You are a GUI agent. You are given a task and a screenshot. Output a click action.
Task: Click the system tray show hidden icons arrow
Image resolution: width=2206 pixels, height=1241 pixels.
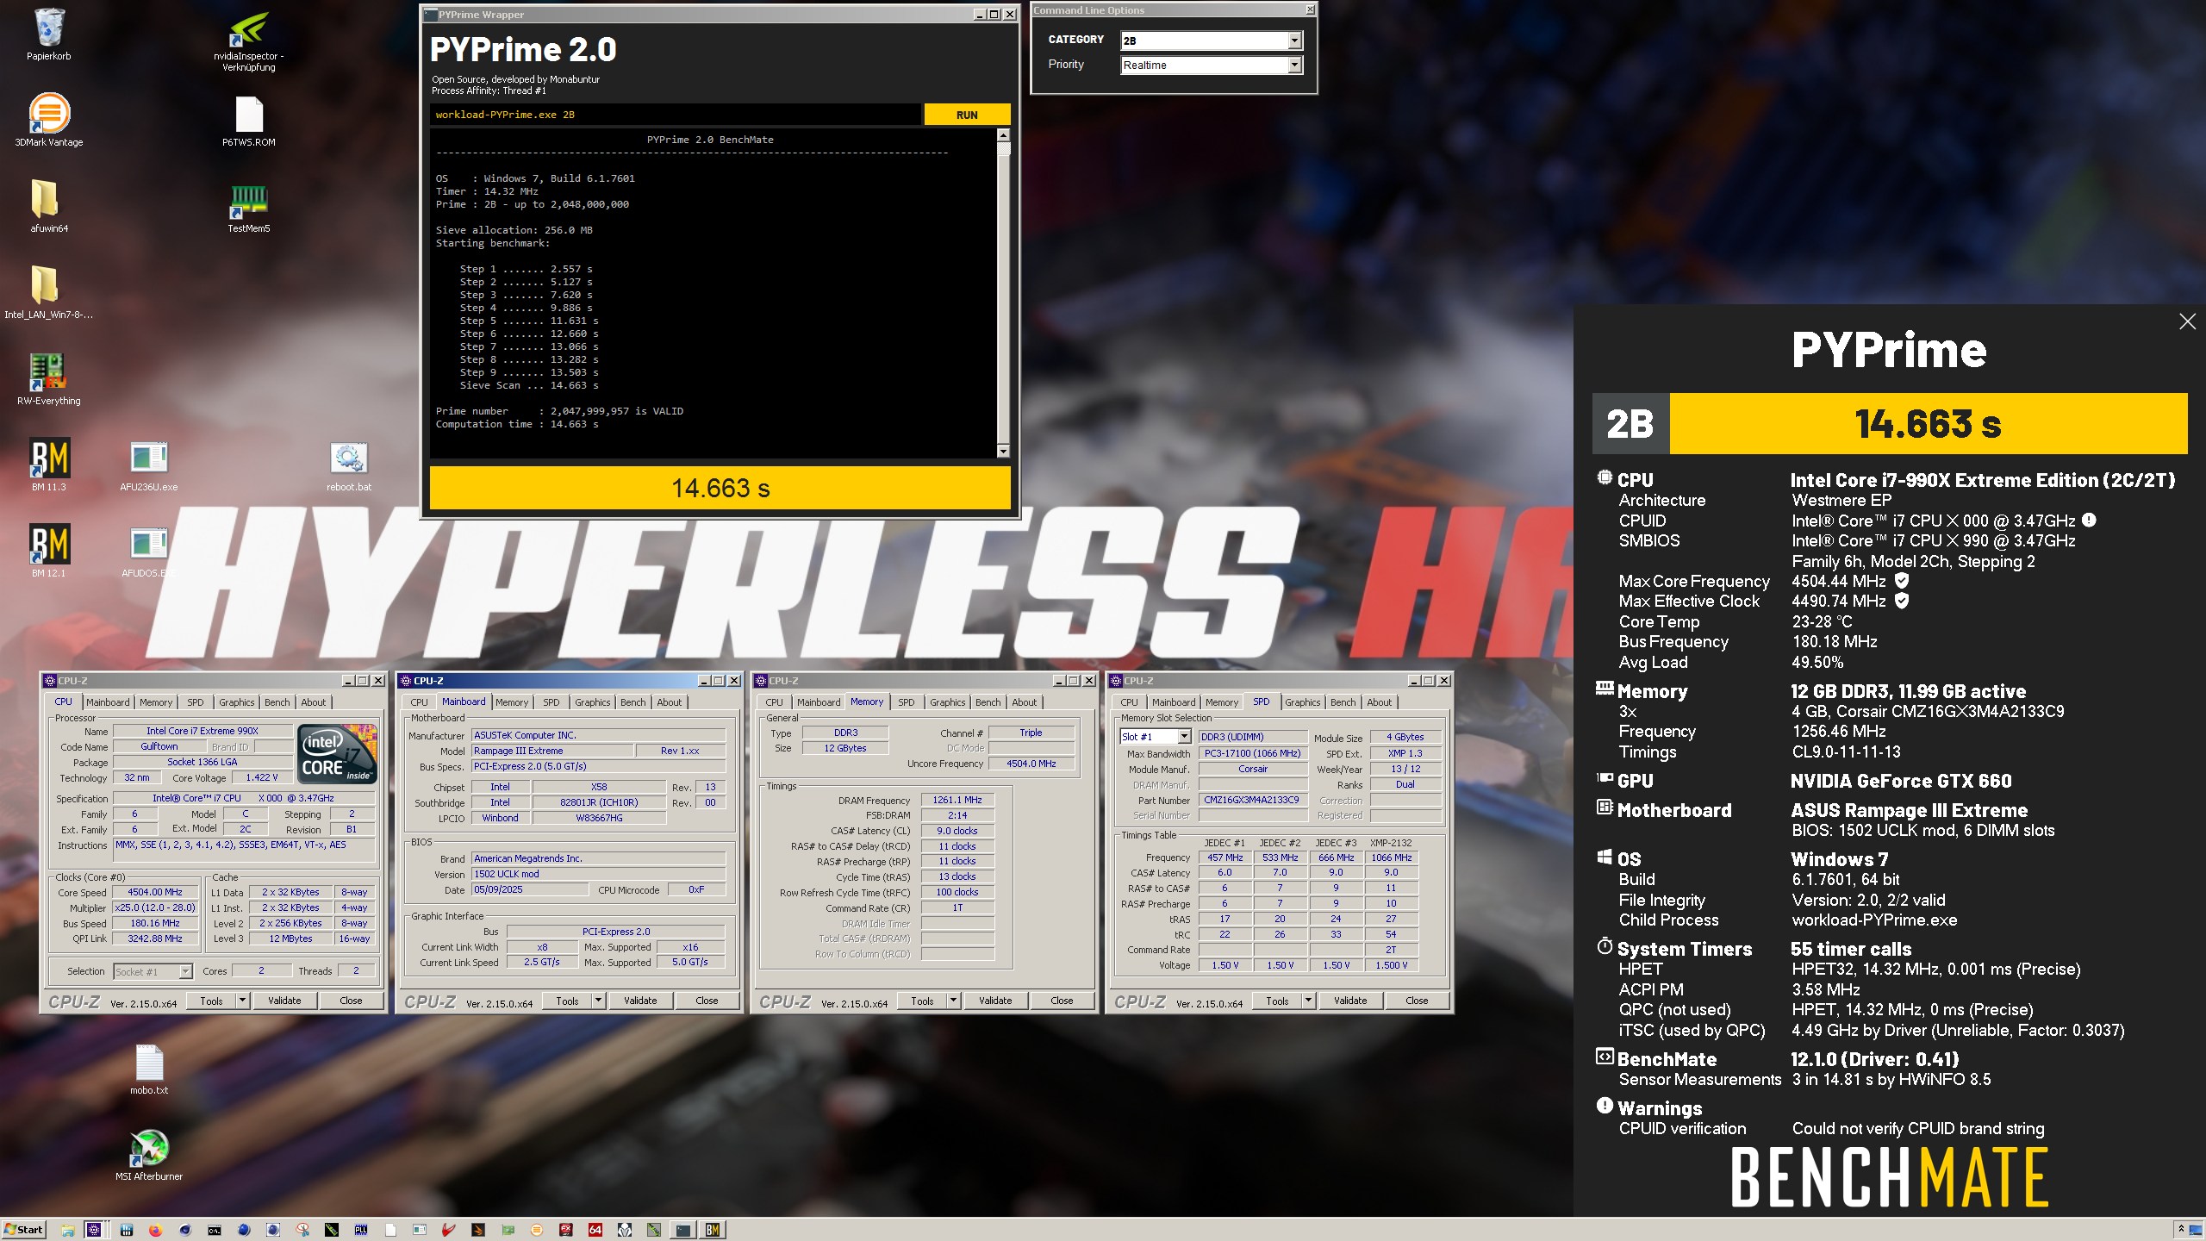(x=2182, y=1230)
